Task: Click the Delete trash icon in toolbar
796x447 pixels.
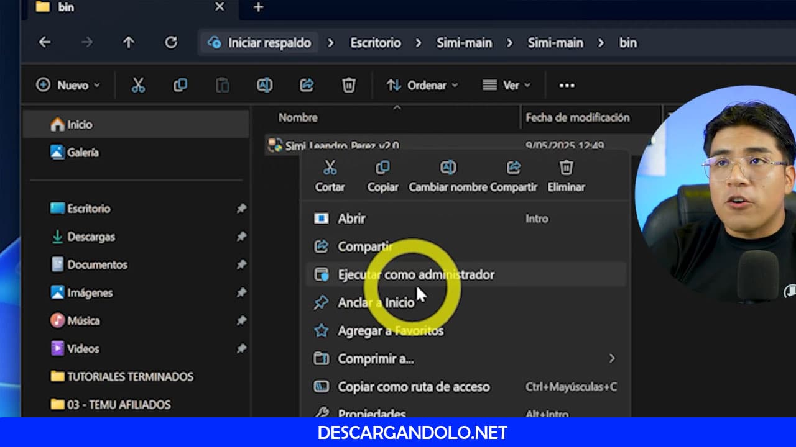Action: tap(349, 85)
